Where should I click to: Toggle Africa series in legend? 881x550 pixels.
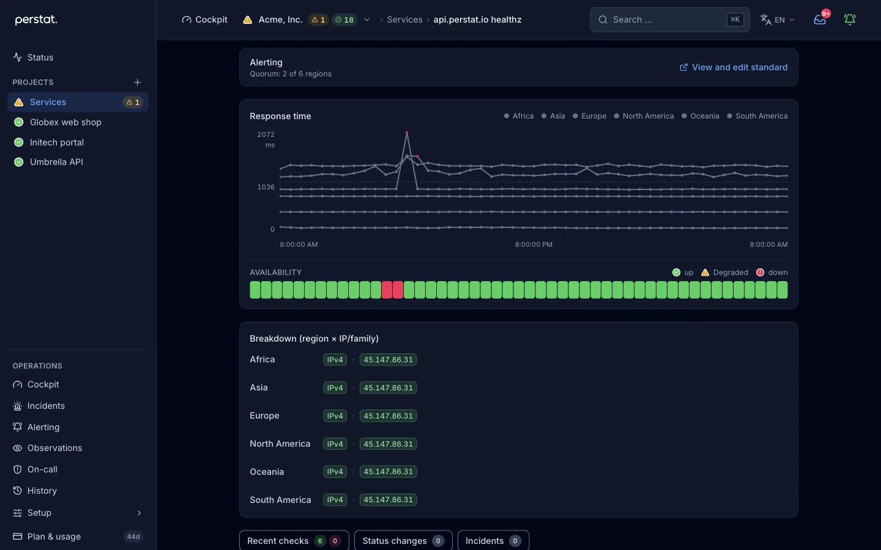point(519,116)
